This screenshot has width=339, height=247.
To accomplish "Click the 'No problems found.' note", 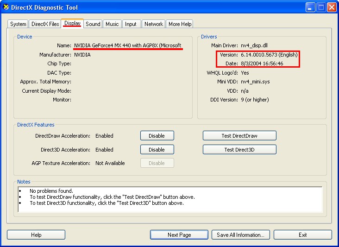I will 51,191.
